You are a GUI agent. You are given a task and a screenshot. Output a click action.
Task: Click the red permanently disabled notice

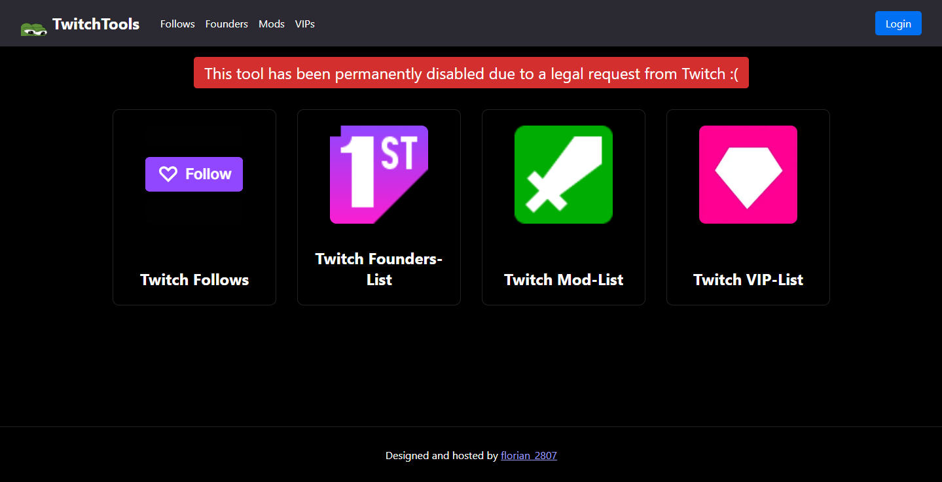(471, 73)
